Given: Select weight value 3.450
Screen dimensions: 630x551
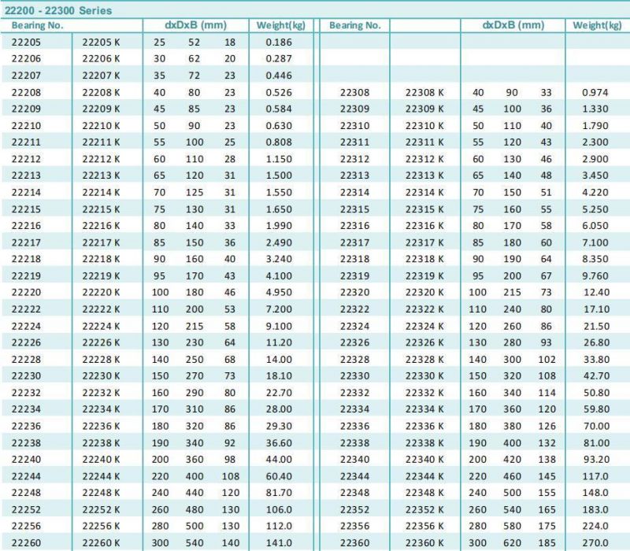Looking at the screenshot, I should click(x=595, y=176).
